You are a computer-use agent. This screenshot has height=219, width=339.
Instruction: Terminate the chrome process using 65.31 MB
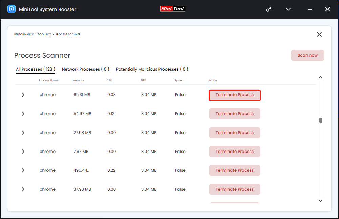(235, 95)
